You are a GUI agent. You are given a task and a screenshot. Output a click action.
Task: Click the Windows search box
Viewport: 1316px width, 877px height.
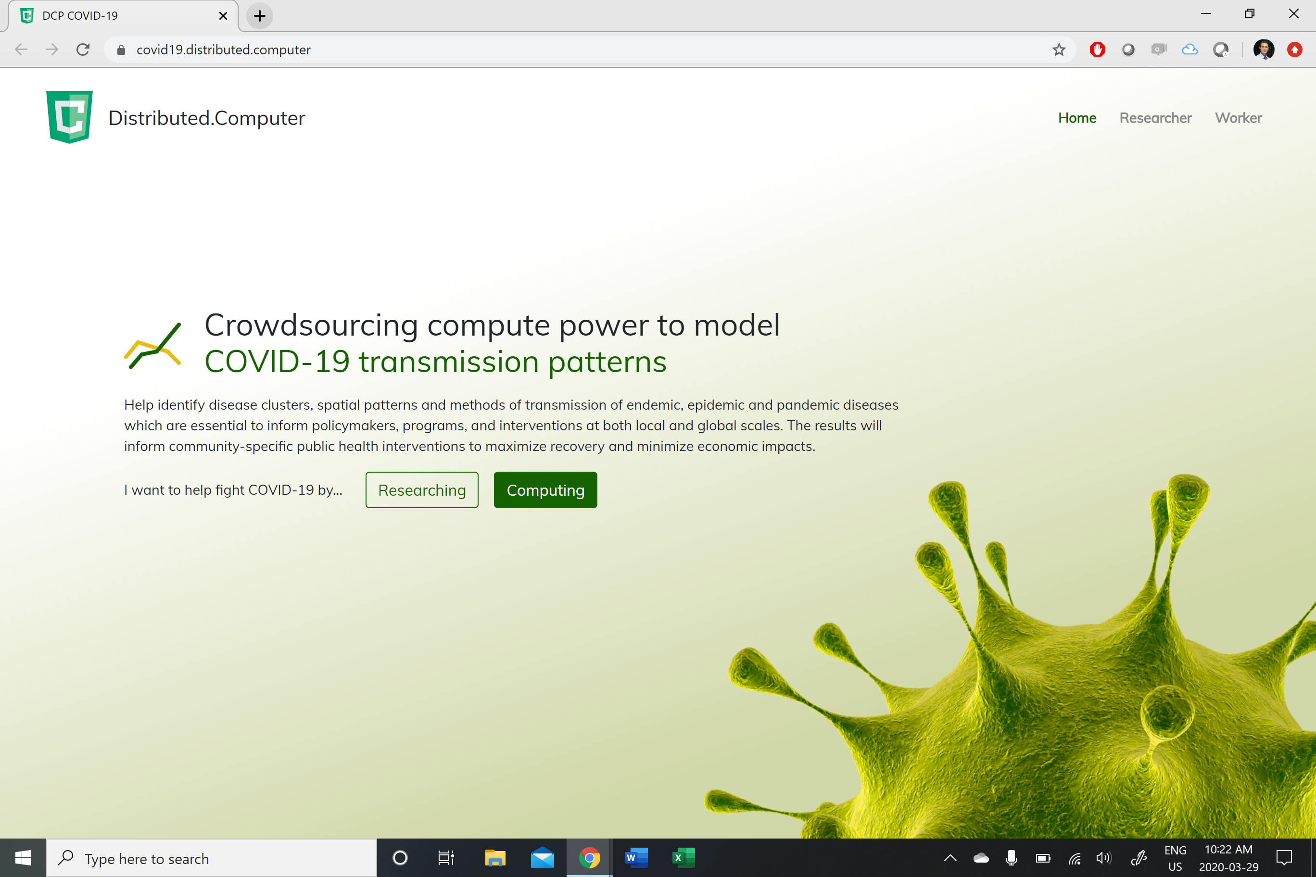(212, 859)
